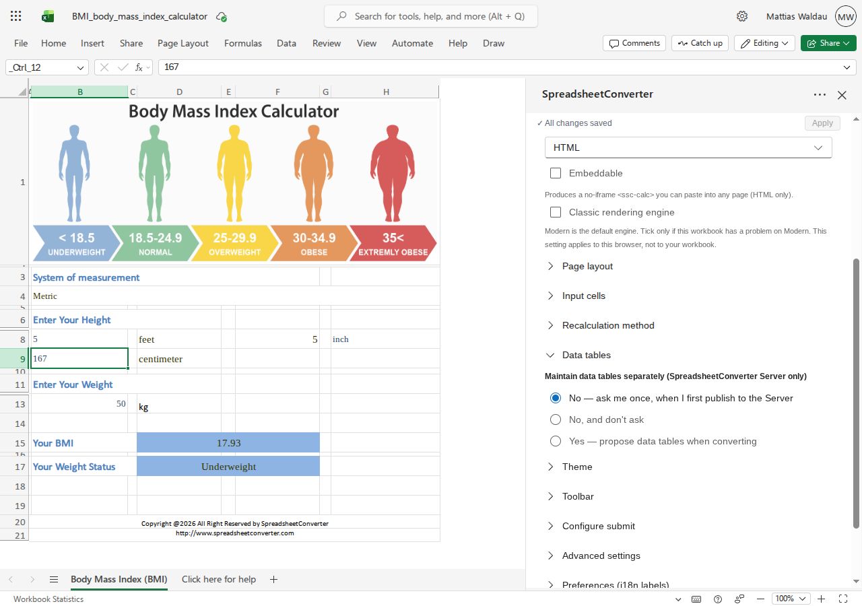Click the search box for tools and help
This screenshot has width=862, height=606.
[x=431, y=16]
